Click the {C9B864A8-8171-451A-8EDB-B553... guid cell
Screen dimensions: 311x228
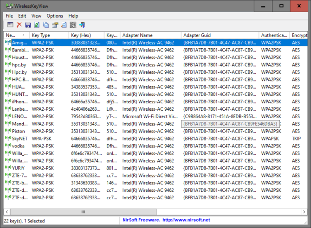coord(220,116)
